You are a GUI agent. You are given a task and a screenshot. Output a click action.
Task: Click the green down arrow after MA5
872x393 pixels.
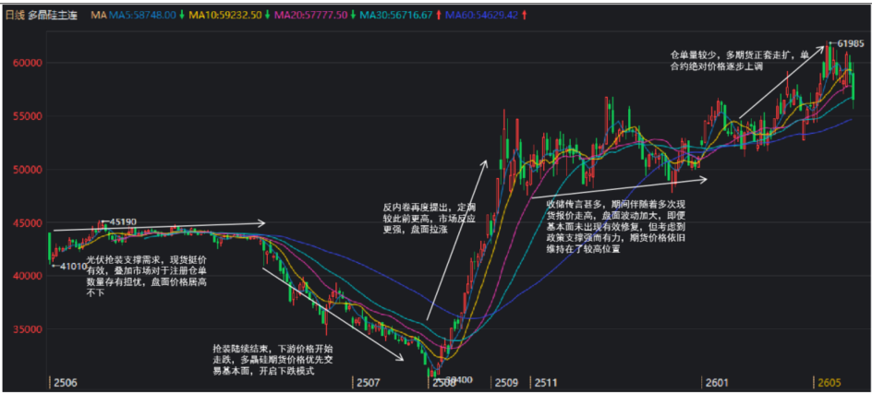(x=182, y=16)
